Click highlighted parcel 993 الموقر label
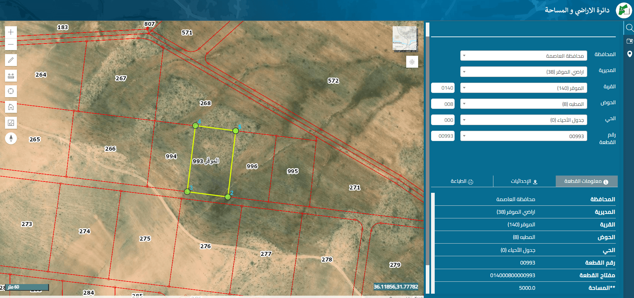This screenshot has height=298, width=634. [206, 161]
